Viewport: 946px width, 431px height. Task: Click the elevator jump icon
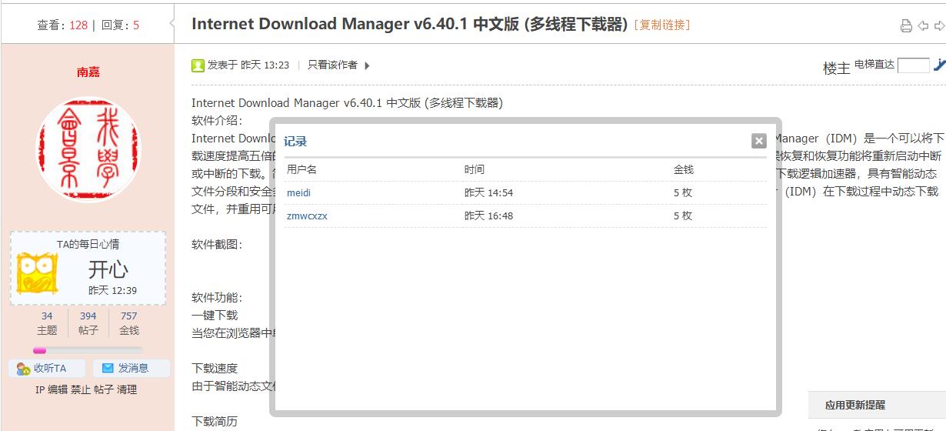point(939,65)
